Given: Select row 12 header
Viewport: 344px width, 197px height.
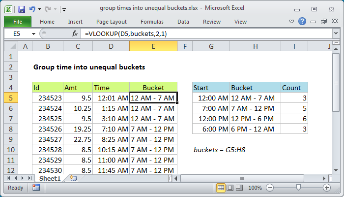Looking at the screenshot, I should pyautogui.click(x=11, y=170).
